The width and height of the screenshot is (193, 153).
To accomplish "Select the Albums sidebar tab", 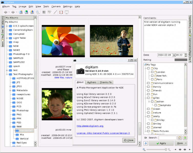I will (3, 22).
